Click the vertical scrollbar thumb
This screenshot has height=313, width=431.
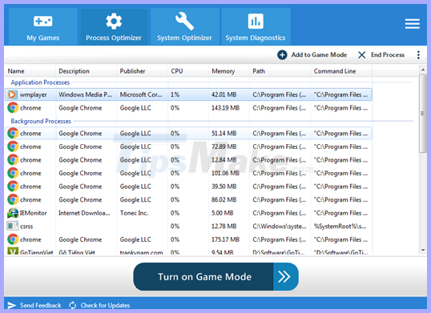423,113
